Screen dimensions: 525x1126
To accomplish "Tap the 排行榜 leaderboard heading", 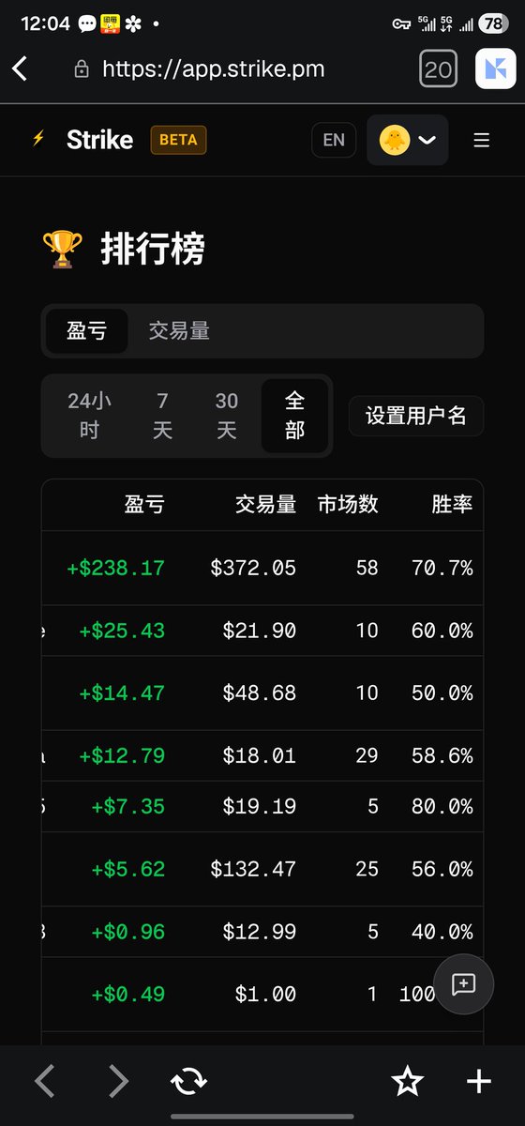I will click(x=152, y=250).
